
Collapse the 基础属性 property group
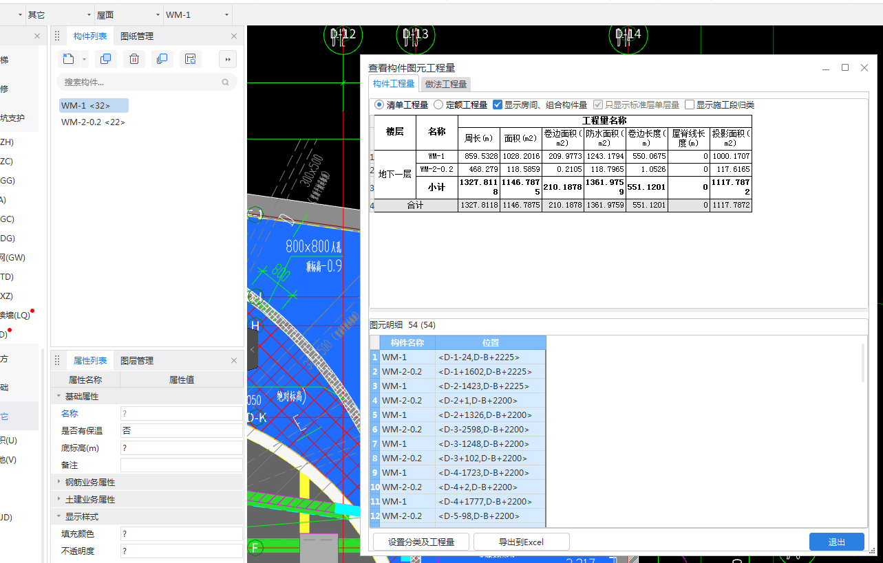pyautogui.click(x=58, y=397)
